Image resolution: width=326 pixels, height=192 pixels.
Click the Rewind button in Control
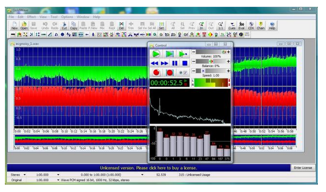[154, 63]
